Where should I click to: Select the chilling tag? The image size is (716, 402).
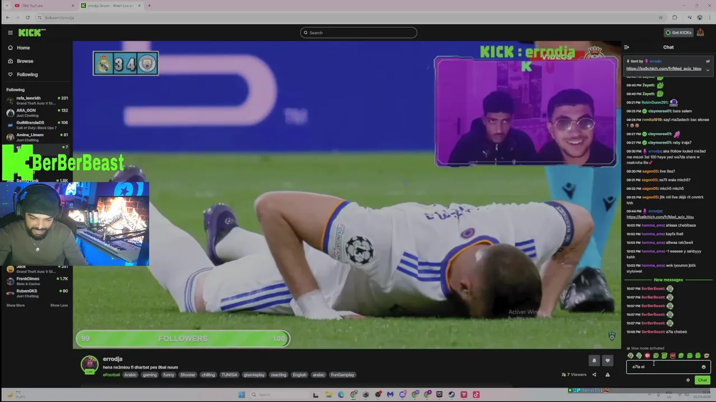[x=208, y=375]
